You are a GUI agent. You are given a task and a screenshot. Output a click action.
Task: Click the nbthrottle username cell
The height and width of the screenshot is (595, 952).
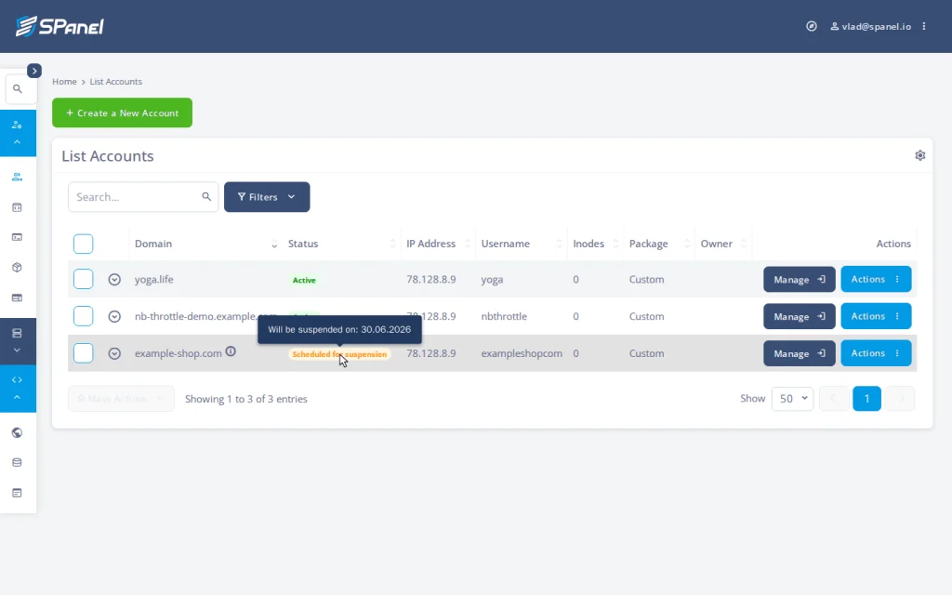pyautogui.click(x=504, y=316)
